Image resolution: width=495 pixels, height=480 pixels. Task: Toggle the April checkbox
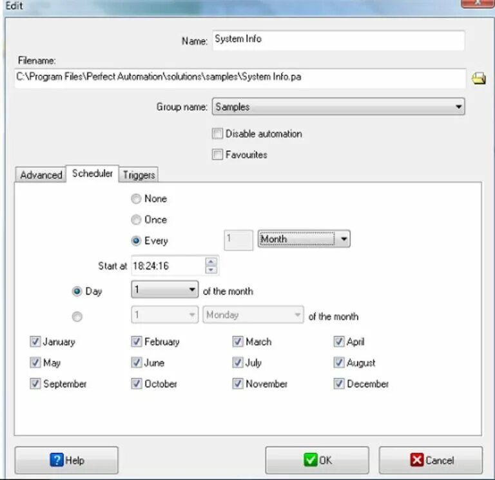pyautogui.click(x=339, y=342)
